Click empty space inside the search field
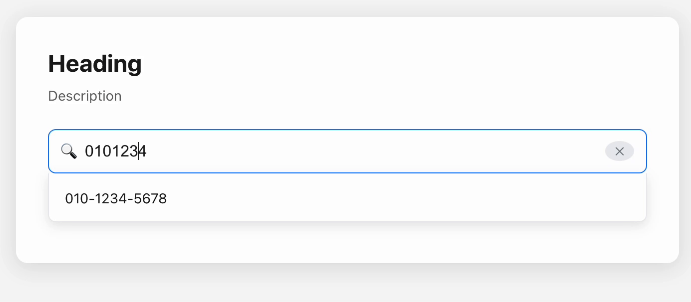691x302 pixels. click(374, 151)
